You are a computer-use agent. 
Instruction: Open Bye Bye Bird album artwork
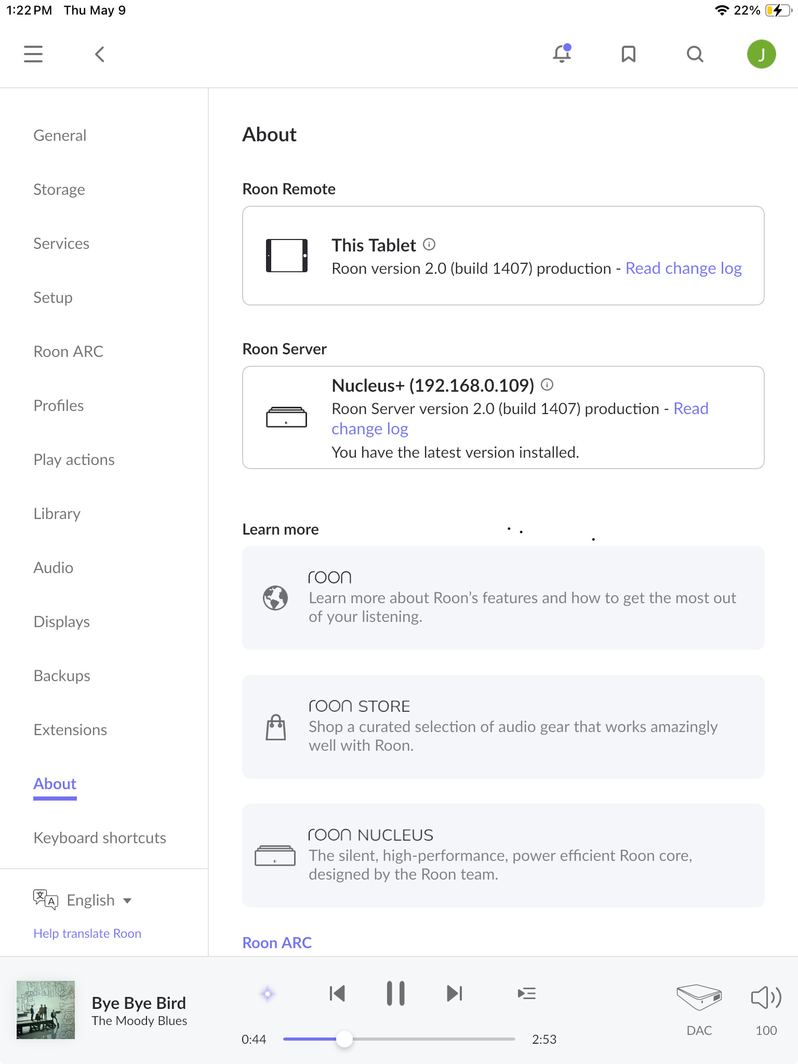[46, 1009]
